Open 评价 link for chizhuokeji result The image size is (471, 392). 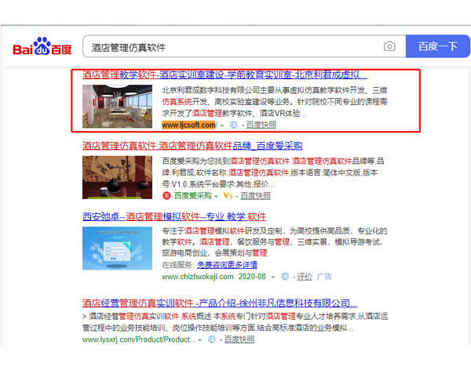[x=305, y=277]
